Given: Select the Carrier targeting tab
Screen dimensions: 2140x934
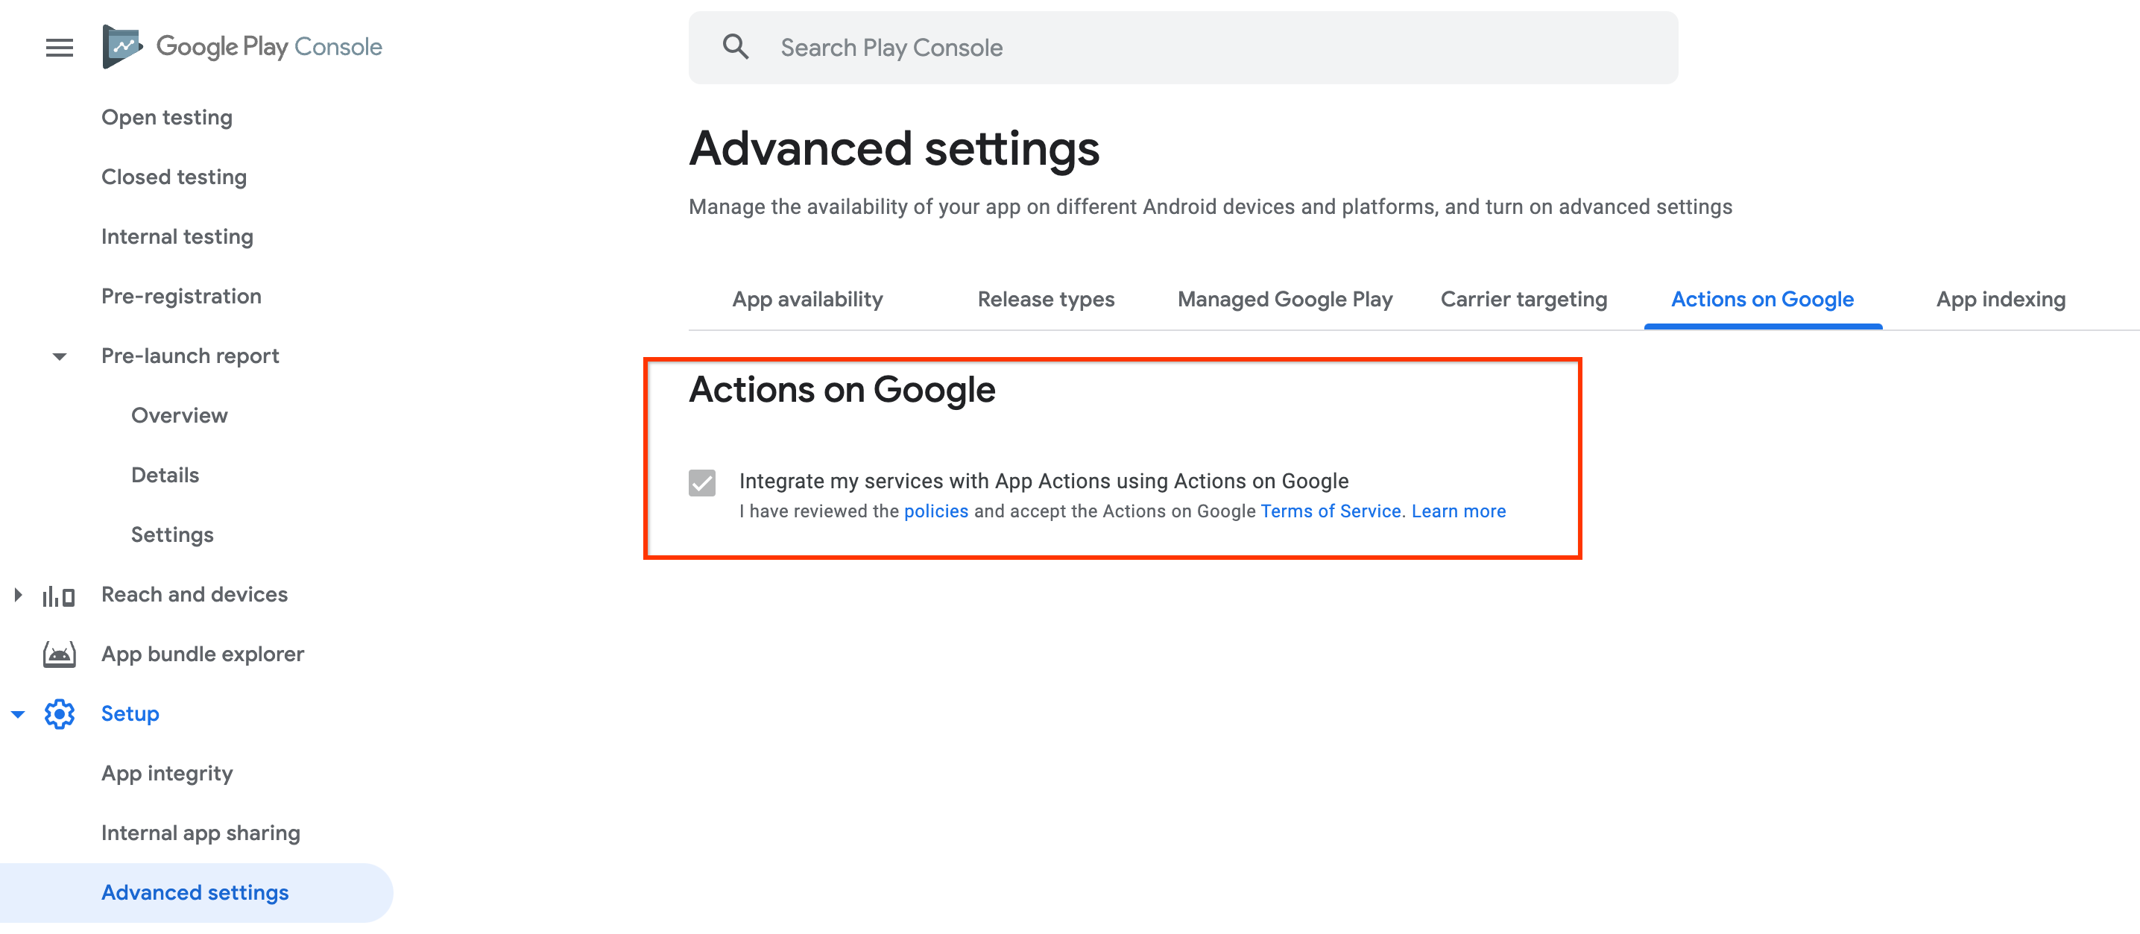Looking at the screenshot, I should (x=1524, y=299).
